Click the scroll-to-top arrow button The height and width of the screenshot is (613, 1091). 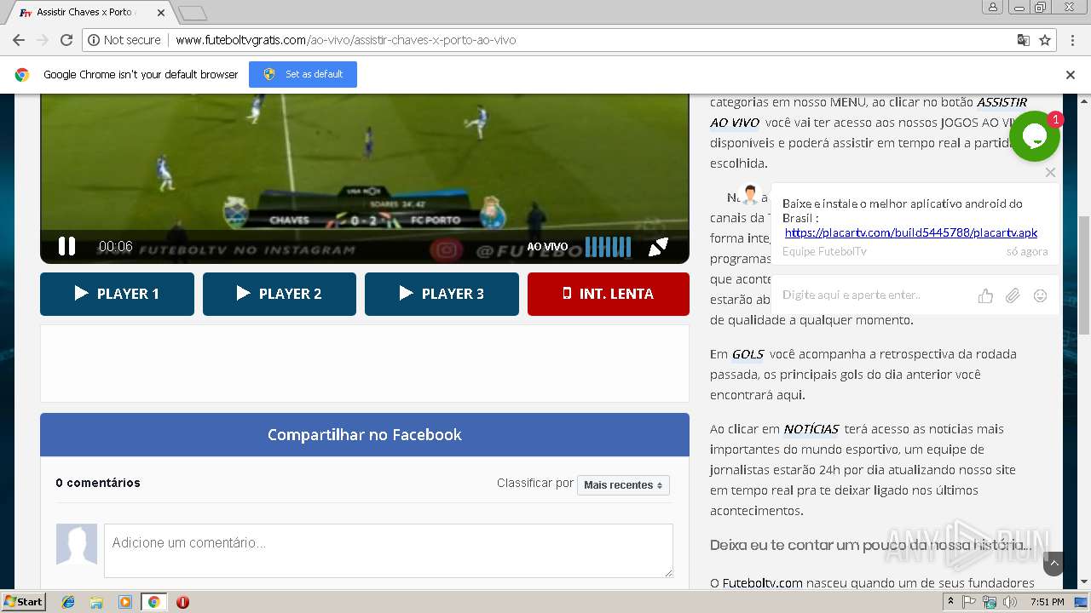[x=1054, y=564]
